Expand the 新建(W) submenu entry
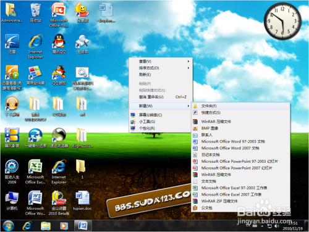The image size is (309, 232). click(x=161, y=106)
